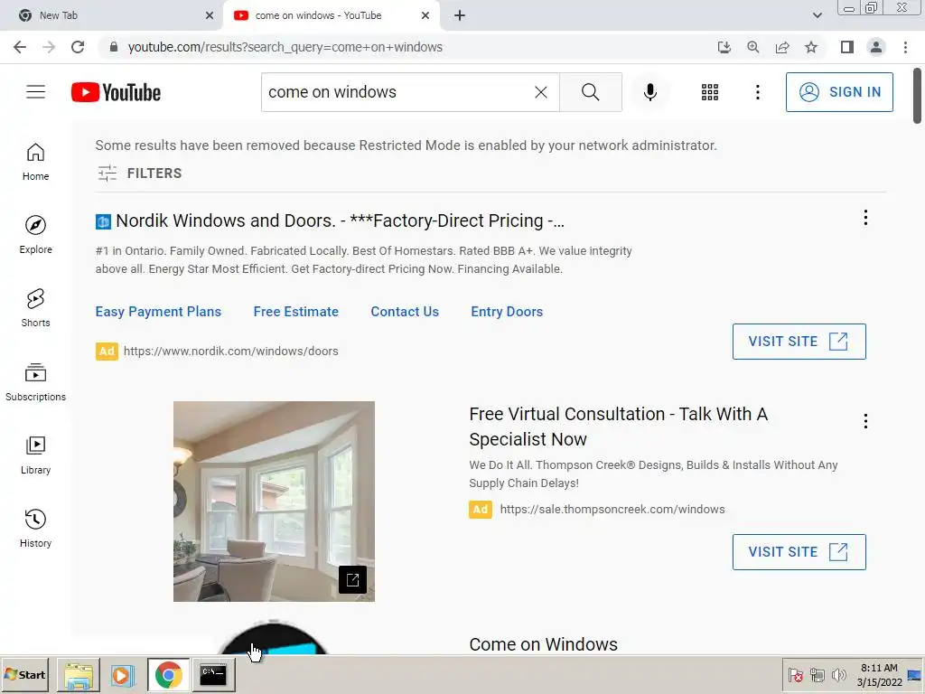Screen dimensions: 925x694
Task: Clear the search box with the X
Action: 541,92
